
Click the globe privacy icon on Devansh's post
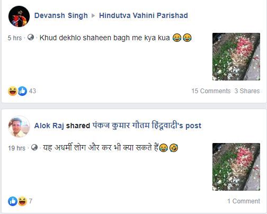coord(31,37)
